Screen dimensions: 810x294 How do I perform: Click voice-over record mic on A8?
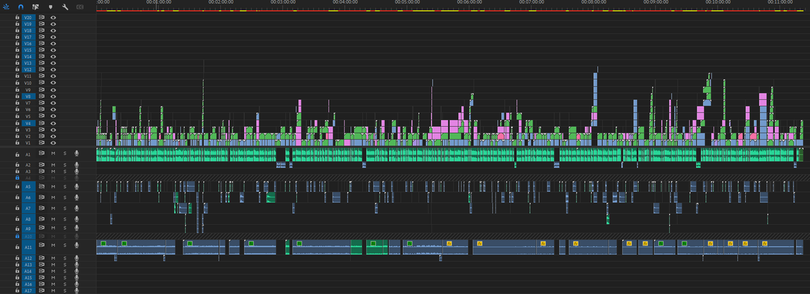[76, 219]
